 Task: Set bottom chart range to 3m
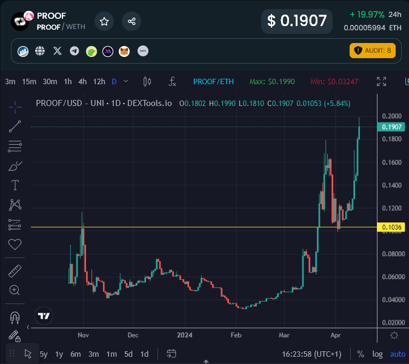[94, 354]
